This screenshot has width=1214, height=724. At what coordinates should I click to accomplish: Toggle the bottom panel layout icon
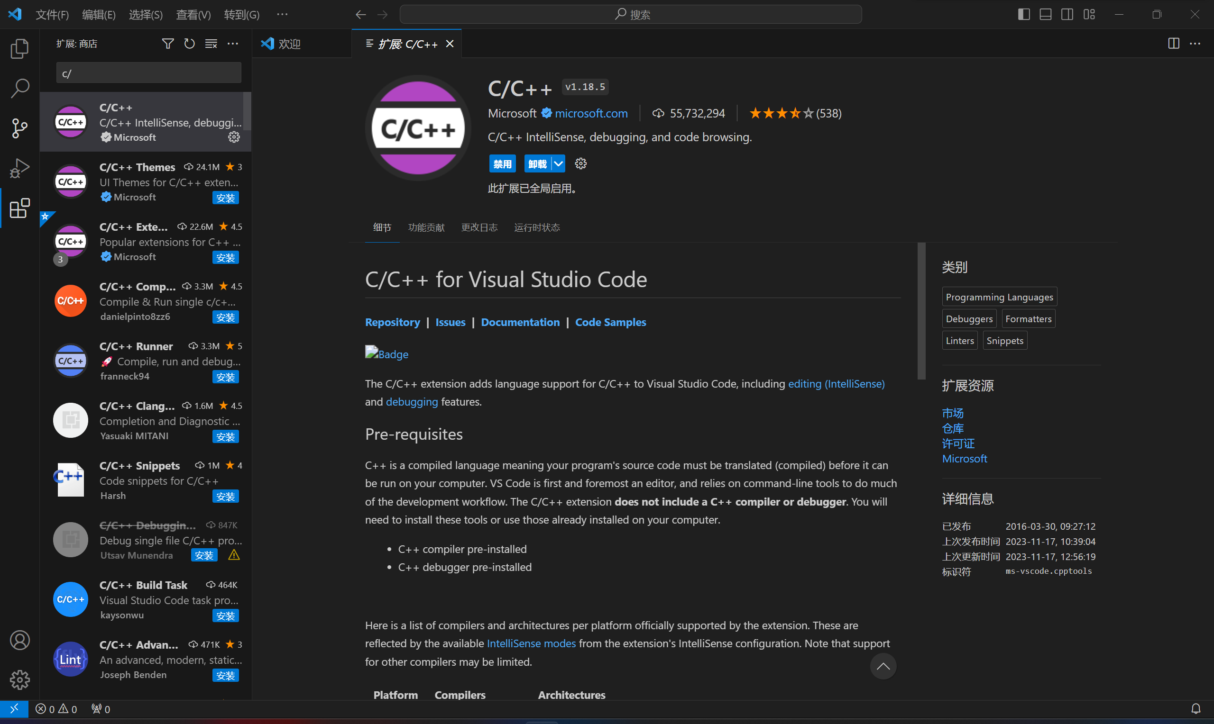click(1045, 15)
